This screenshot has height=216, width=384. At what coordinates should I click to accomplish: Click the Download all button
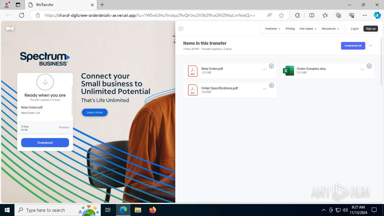pyautogui.click(x=353, y=46)
